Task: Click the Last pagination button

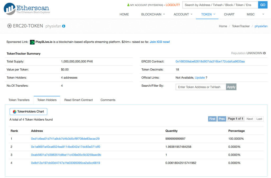Action: tap(259, 119)
